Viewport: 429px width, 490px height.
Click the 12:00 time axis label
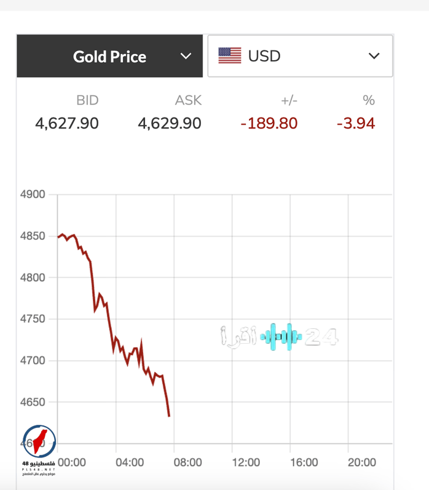[x=246, y=462]
